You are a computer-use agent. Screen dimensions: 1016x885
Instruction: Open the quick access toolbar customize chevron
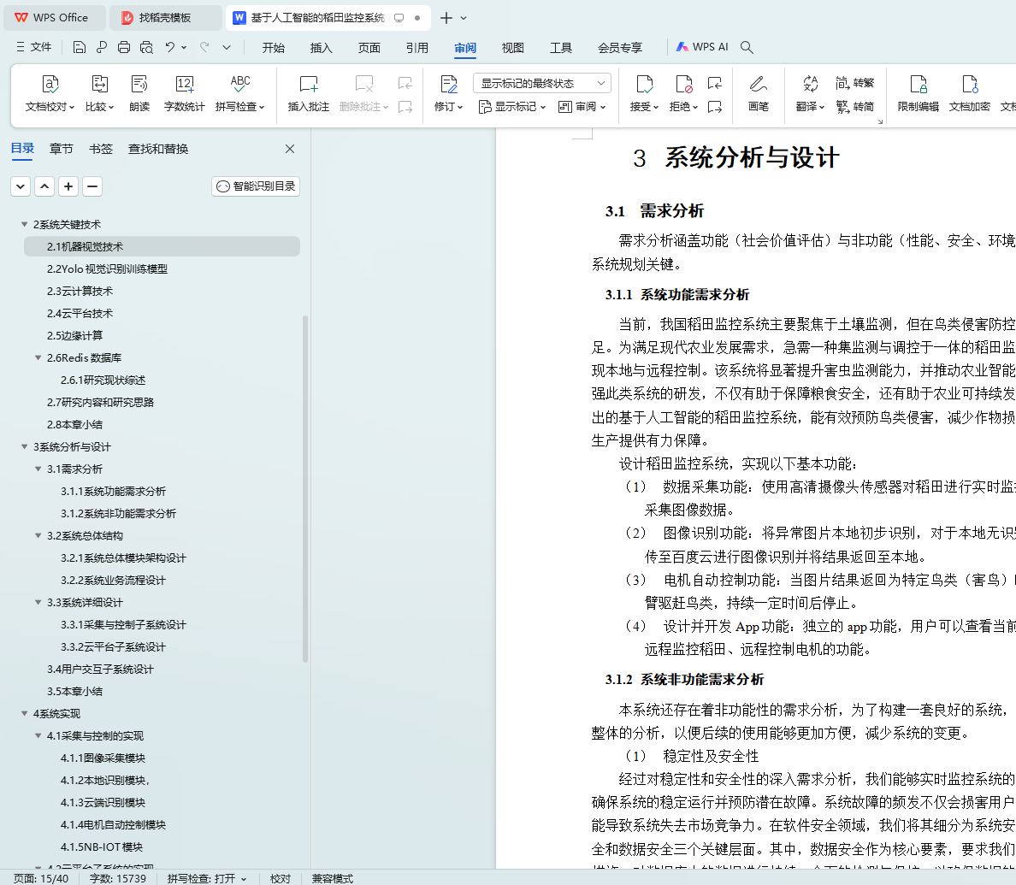tap(226, 47)
